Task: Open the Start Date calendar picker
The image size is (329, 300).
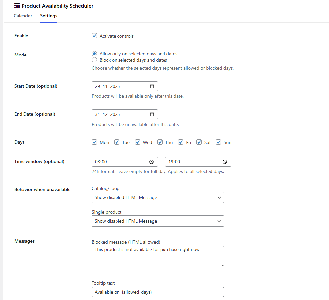Action: (x=152, y=86)
